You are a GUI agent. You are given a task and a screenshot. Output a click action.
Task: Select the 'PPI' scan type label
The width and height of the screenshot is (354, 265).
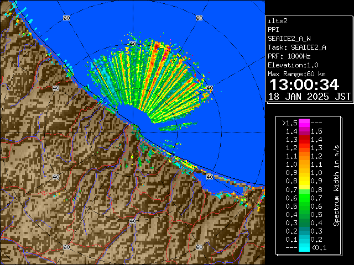[x=273, y=30]
